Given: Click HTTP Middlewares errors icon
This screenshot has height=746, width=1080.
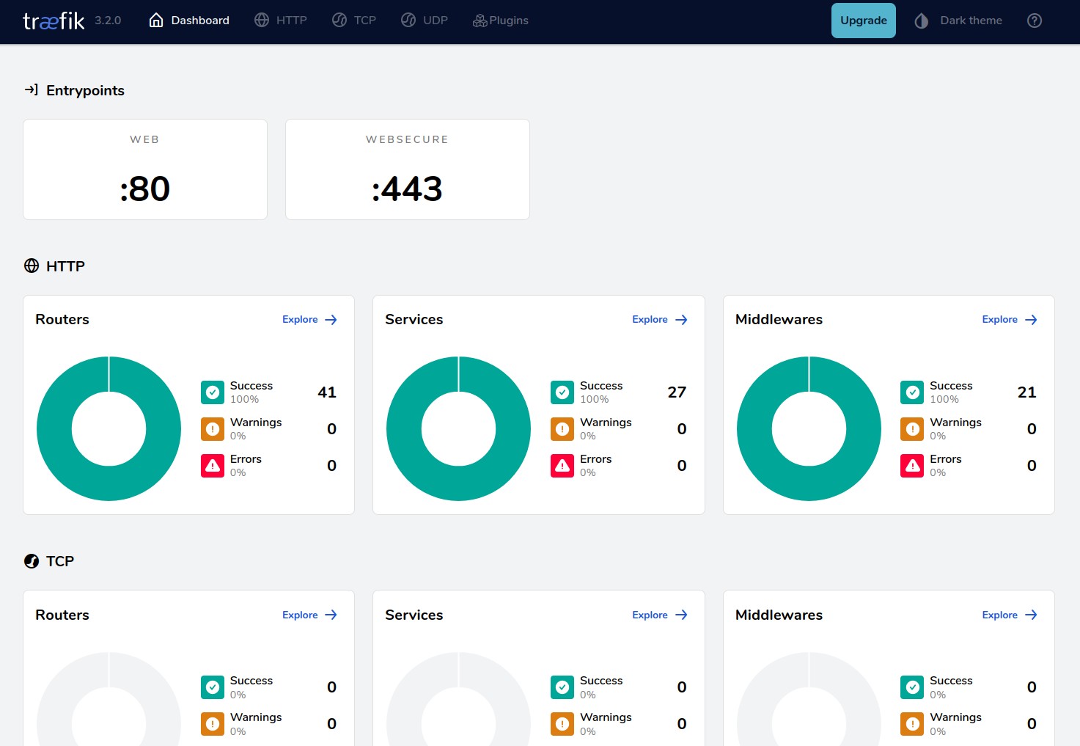Looking at the screenshot, I should coord(912,466).
